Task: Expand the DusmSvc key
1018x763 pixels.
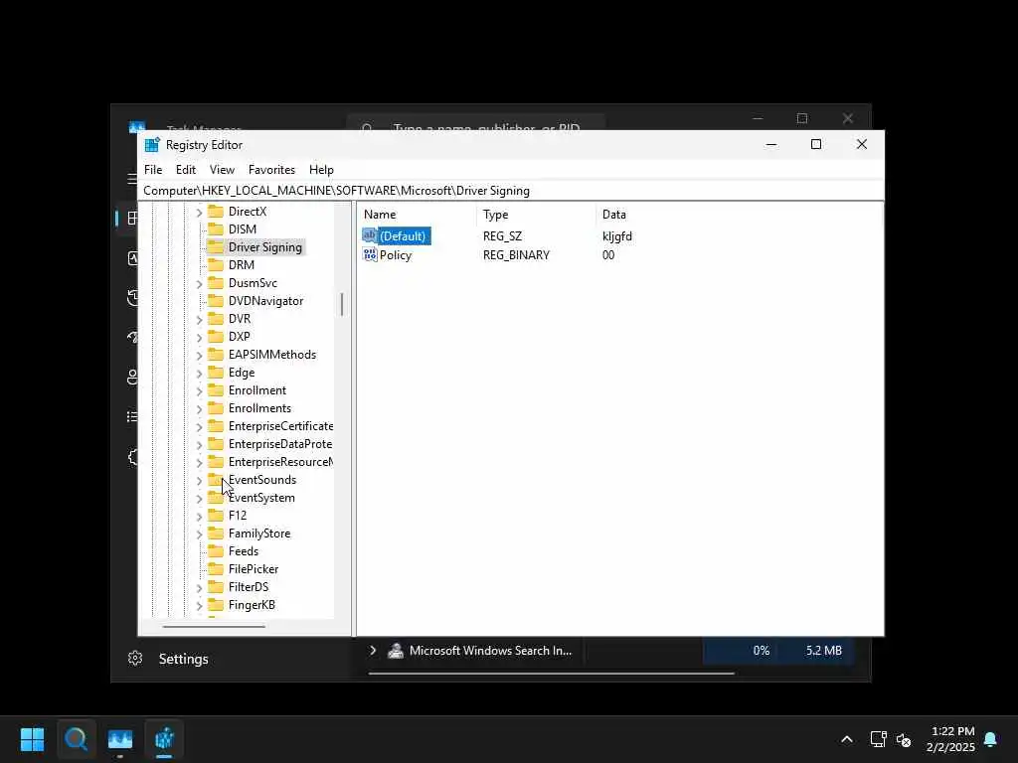Action: [x=199, y=283]
